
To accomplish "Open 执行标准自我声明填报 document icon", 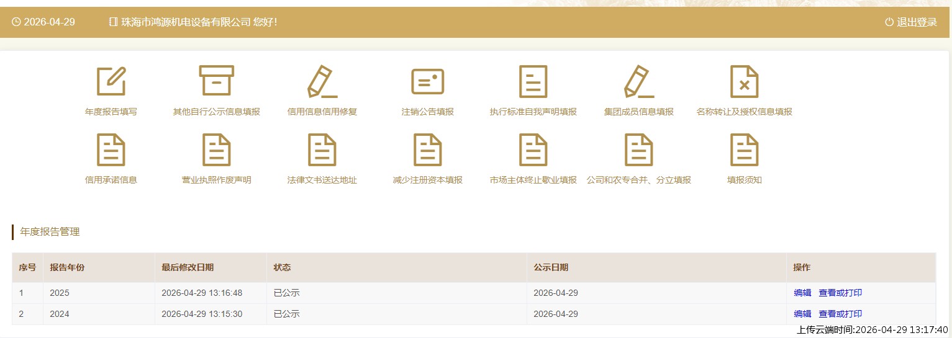I will pyautogui.click(x=533, y=81).
